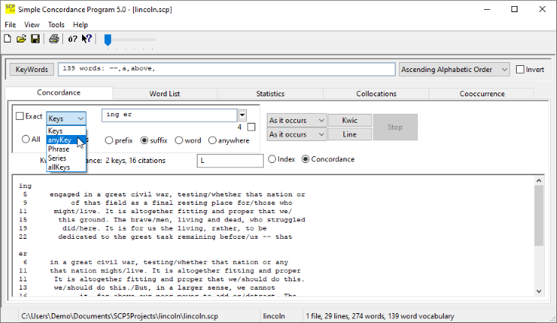
Task: Choose the Index radio button
Action: coord(272,159)
